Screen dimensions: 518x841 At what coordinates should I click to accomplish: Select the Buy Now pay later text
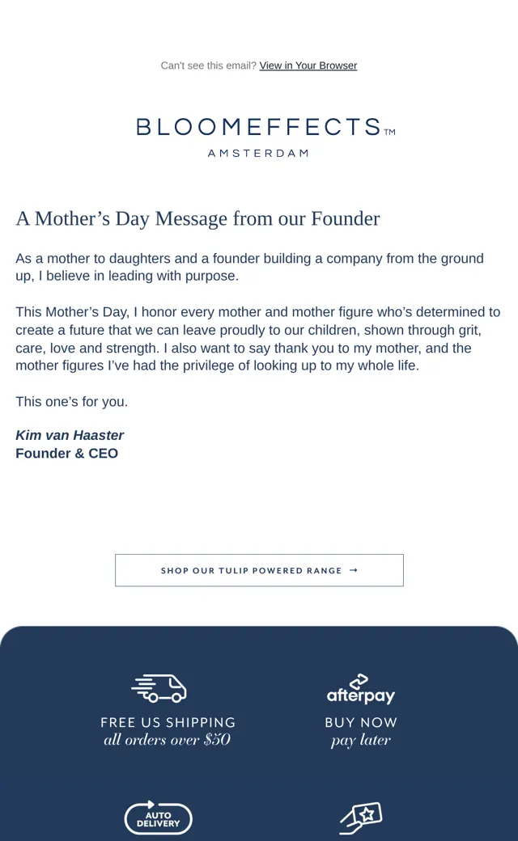pos(361,731)
